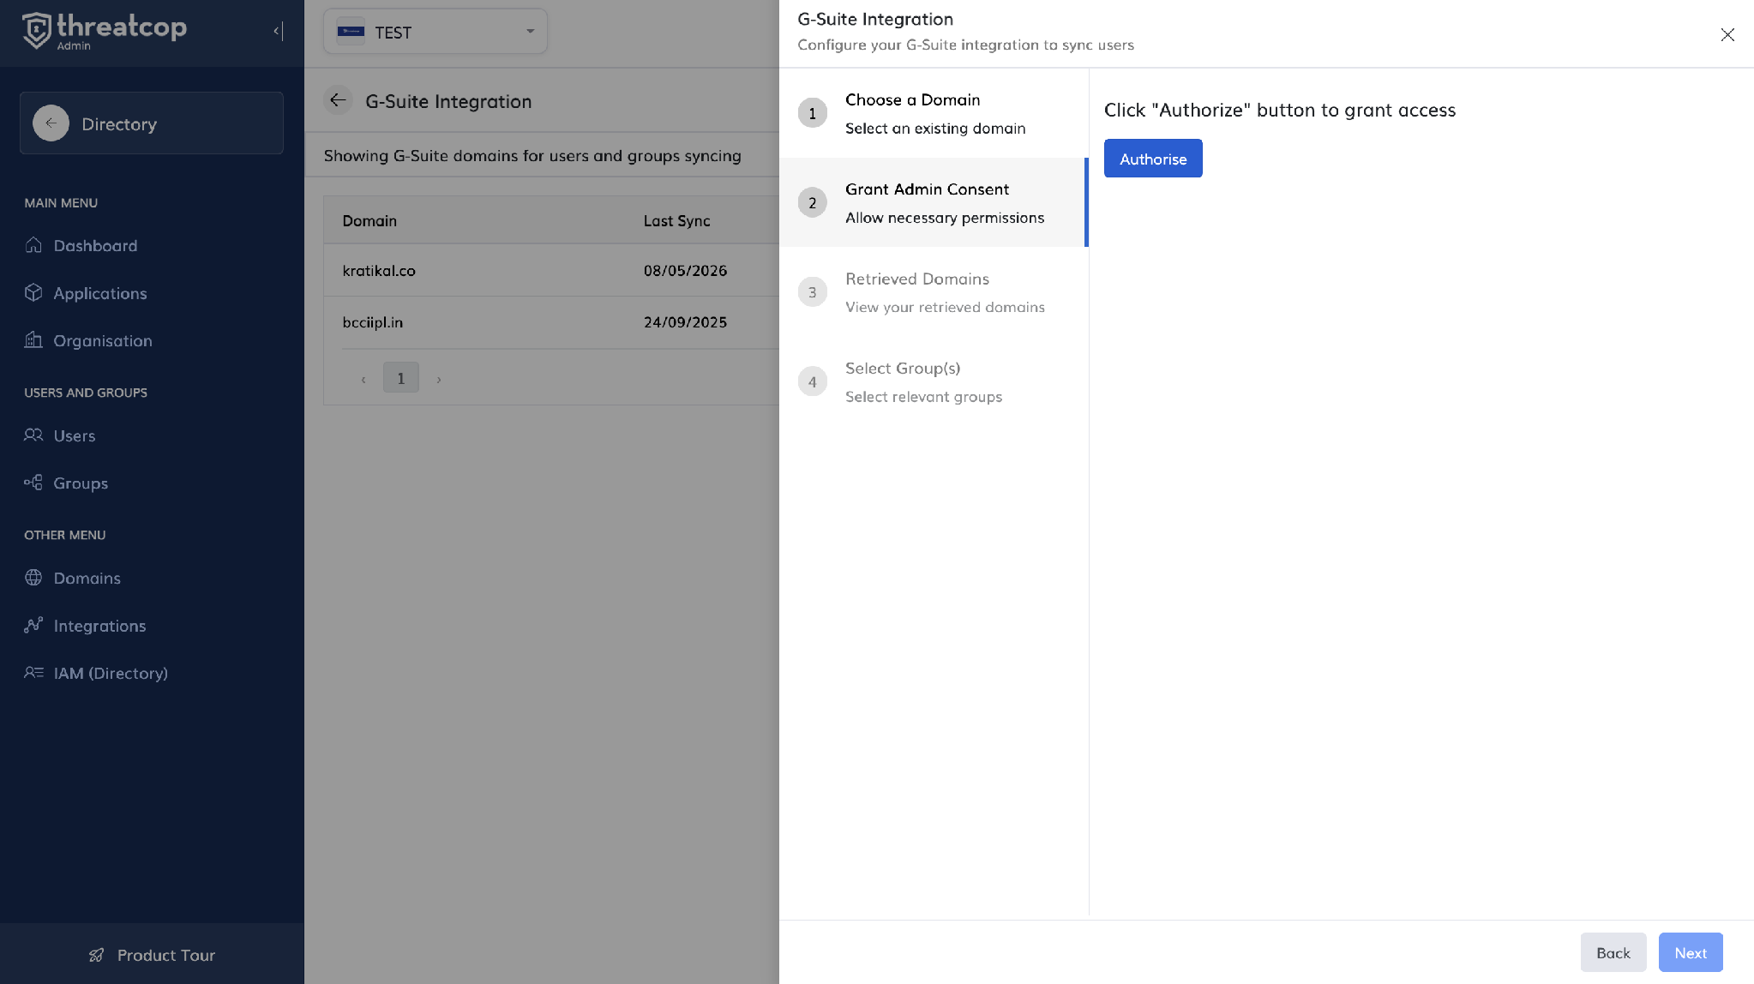Click the Dashboard home icon
This screenshot has width=1754, height=984.
tap(33, 245)
